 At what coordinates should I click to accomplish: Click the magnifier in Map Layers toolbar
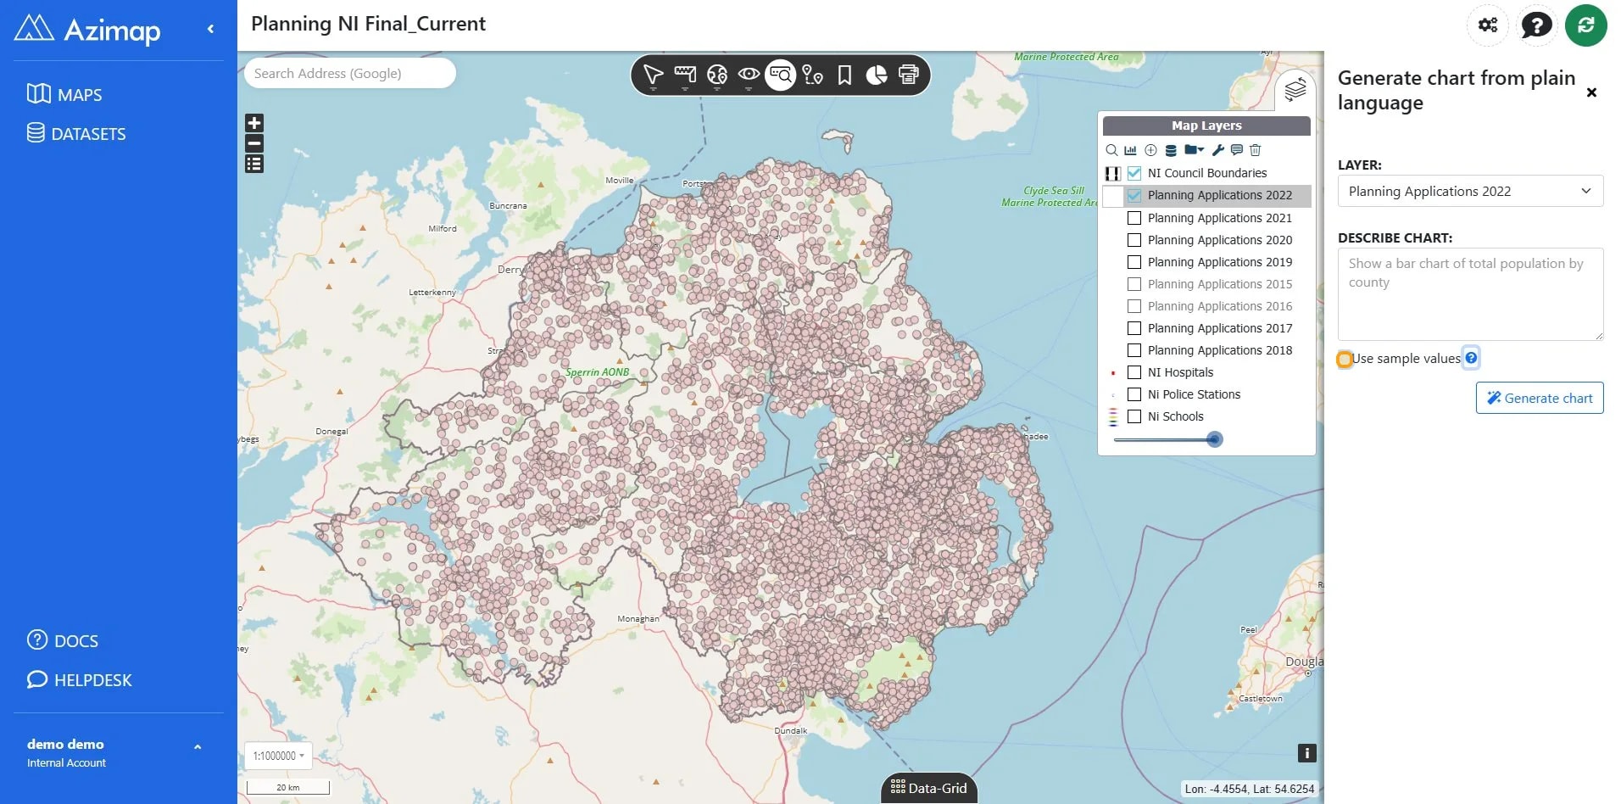coord(1111,150)
